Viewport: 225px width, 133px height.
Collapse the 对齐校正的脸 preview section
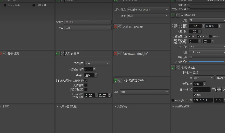pos(58,106)
